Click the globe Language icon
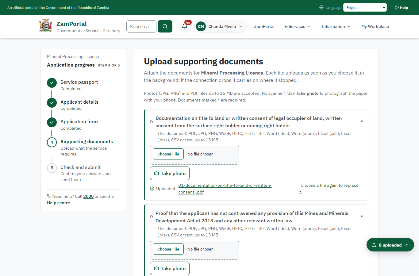 [321, 7]
